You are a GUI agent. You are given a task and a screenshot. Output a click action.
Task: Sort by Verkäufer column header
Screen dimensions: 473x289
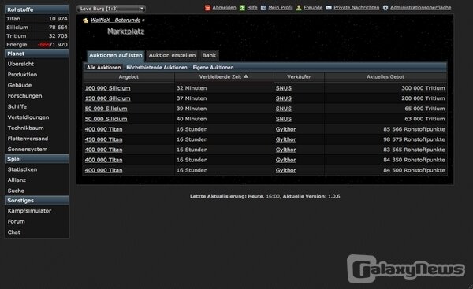pos(299,77)
